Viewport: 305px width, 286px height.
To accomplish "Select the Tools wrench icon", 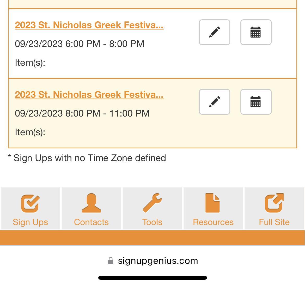I will pyautogui.click(x=152, y=203).
